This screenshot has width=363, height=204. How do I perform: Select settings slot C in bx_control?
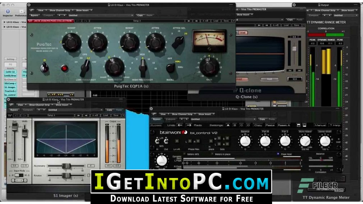click(x=242, y=125)
